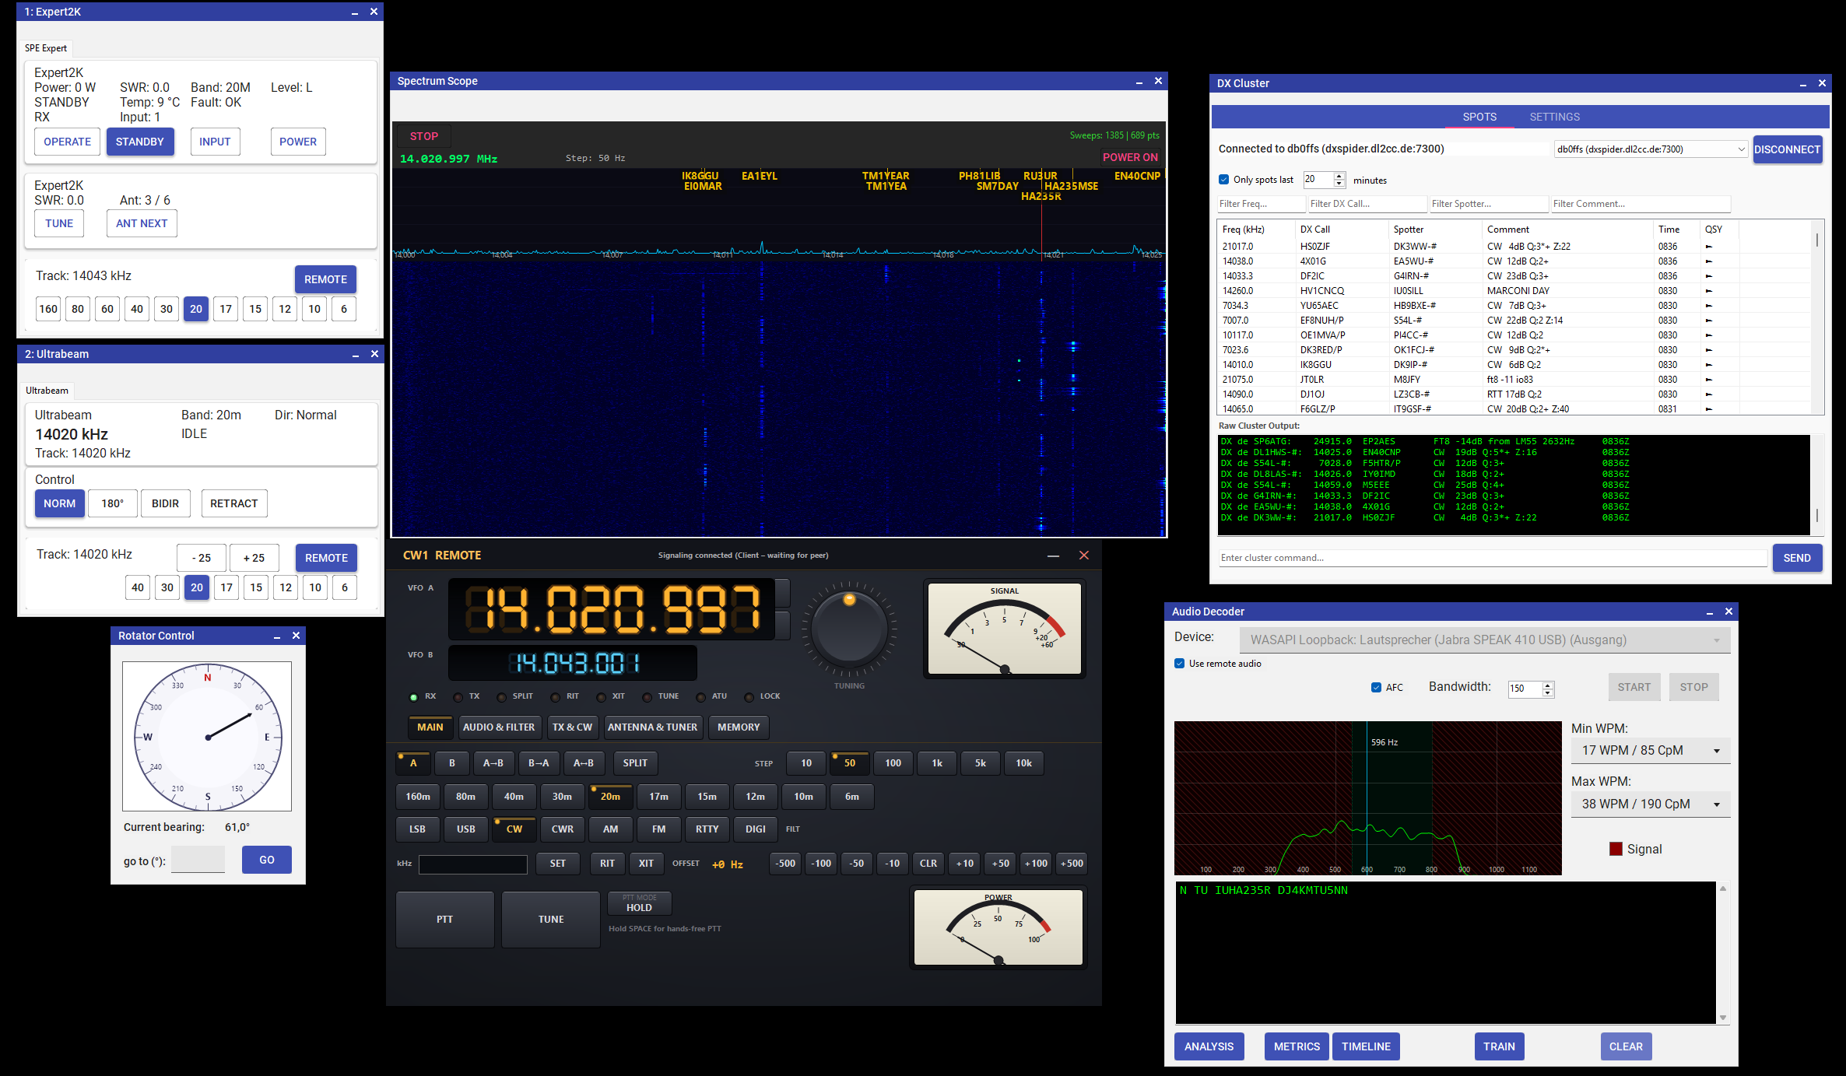Open AUDIO & FILTER tab
Screen dimensions: 1846x1076
499,727
